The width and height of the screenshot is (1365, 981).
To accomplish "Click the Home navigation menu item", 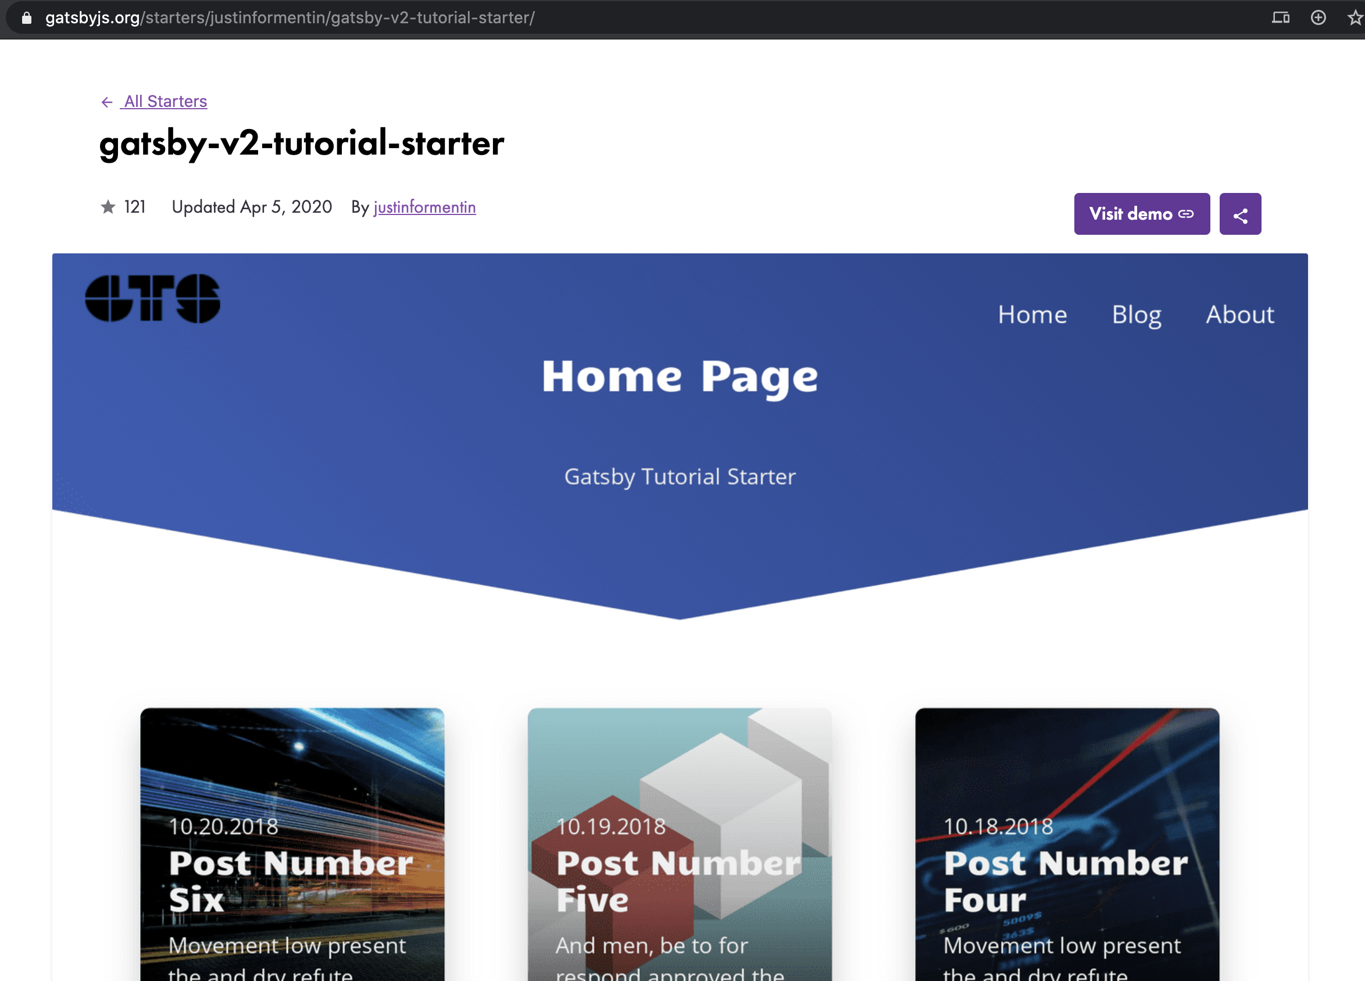I will 1032,314.
